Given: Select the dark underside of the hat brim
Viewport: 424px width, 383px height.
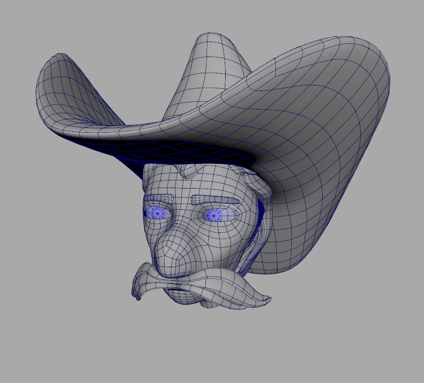Looking at the screenshot, I should point(193,152).
